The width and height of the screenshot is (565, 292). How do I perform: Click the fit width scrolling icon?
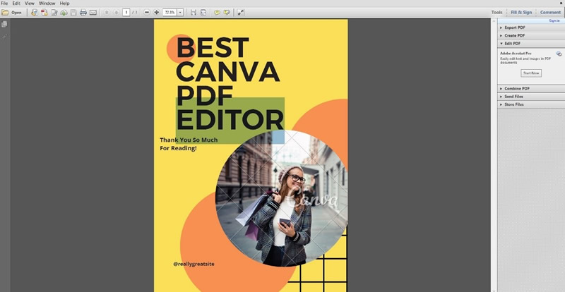[x=194, y=13]
